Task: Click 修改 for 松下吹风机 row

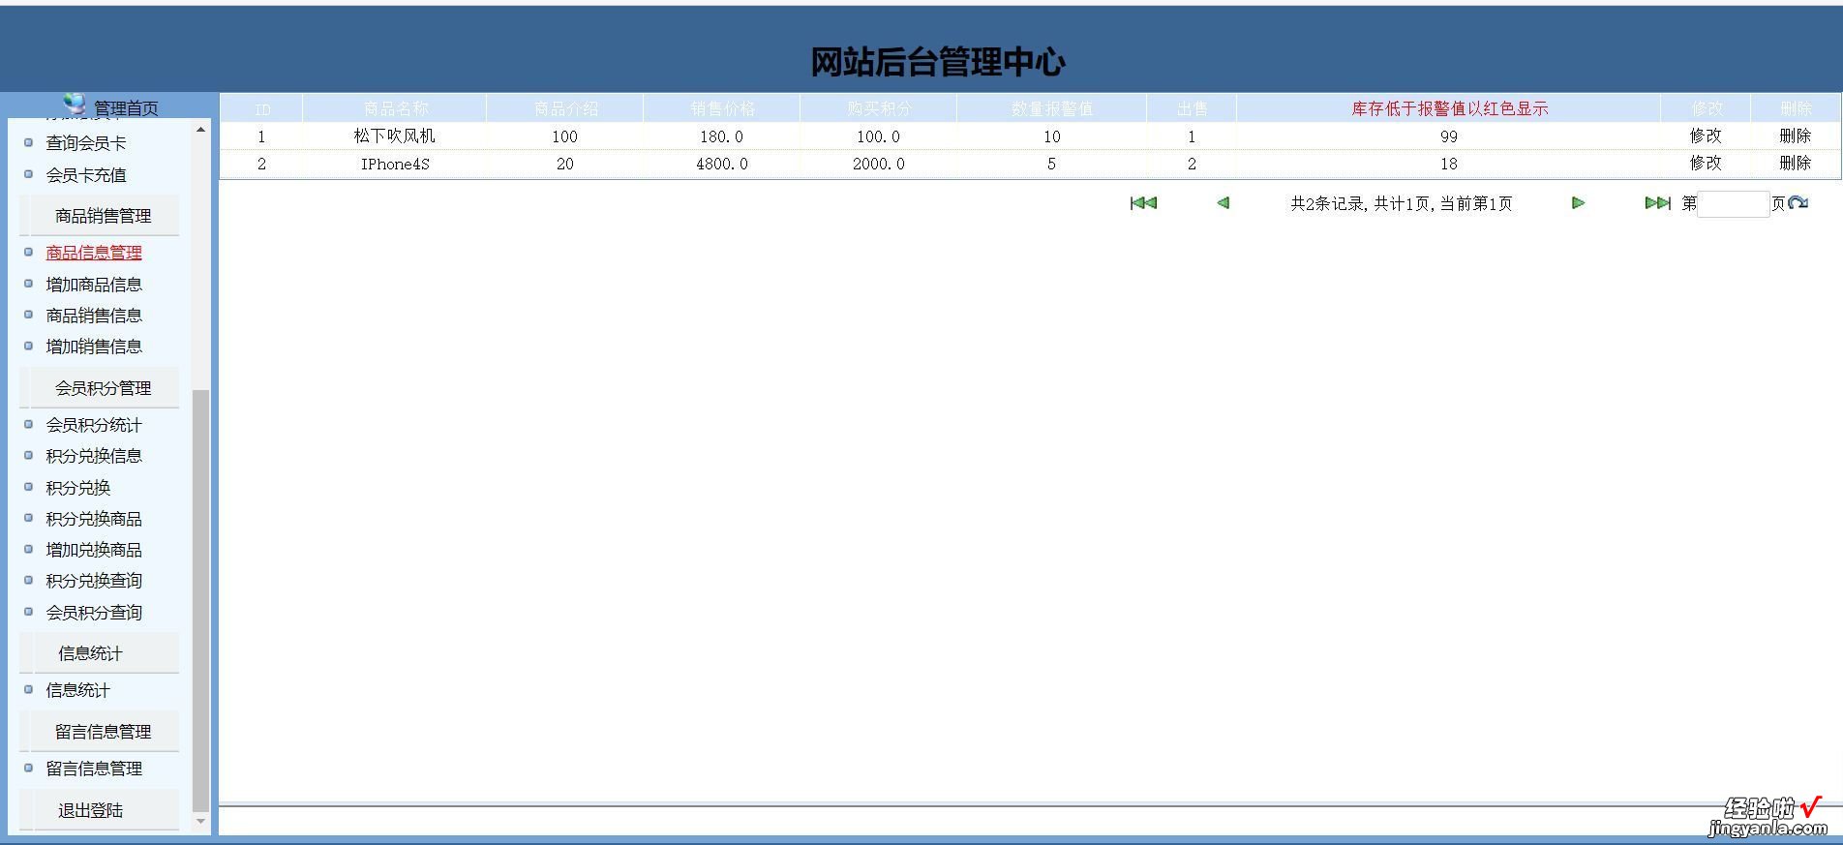Action: (1706, 136)
